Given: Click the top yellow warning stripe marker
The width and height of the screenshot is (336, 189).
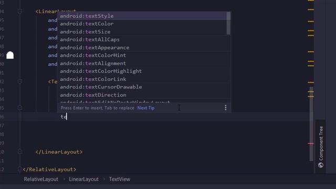Looking at the screenshot, I should coord(311,1).
